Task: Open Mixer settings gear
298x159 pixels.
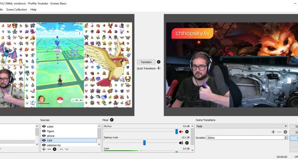Action: (x=112, y=120)
